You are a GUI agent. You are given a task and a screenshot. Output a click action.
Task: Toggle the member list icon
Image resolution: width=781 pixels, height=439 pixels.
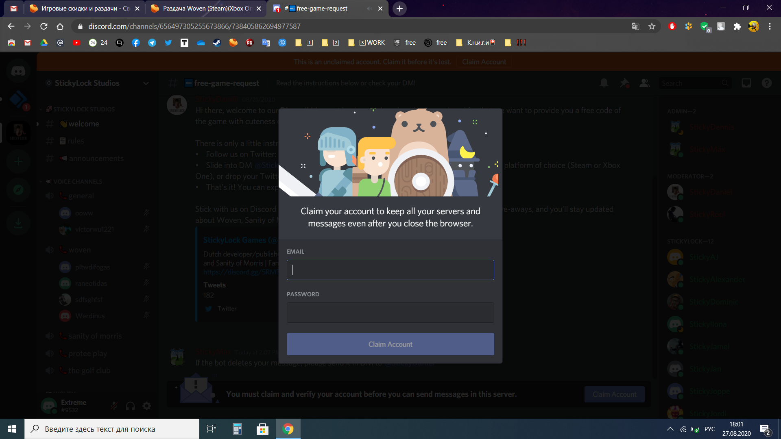click(x=645, y=83)
